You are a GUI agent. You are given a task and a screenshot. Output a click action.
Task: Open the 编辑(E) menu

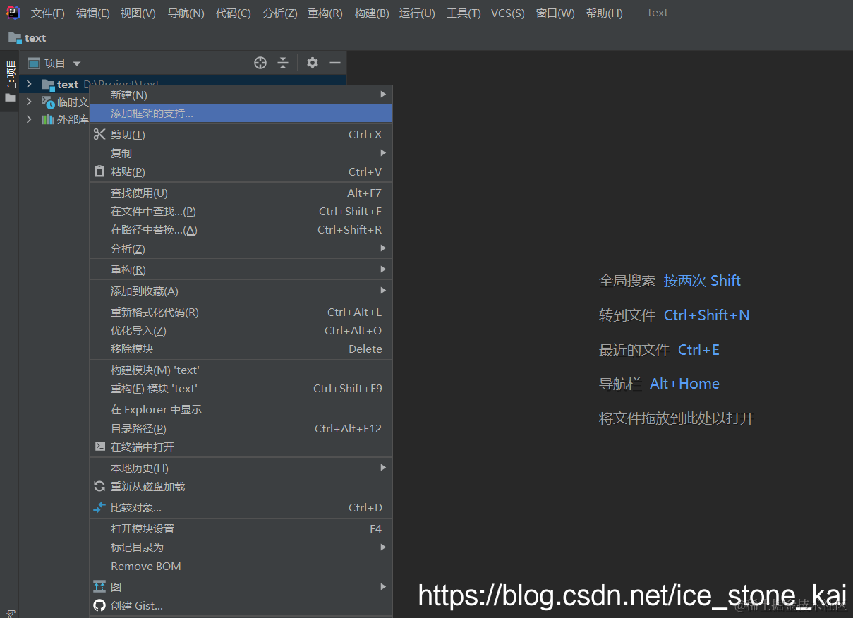click(93, 13)
